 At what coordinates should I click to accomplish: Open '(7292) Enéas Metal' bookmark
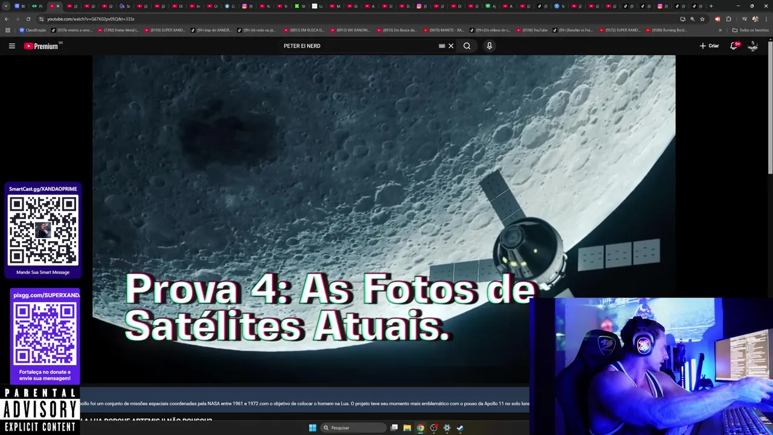(118, 30)
